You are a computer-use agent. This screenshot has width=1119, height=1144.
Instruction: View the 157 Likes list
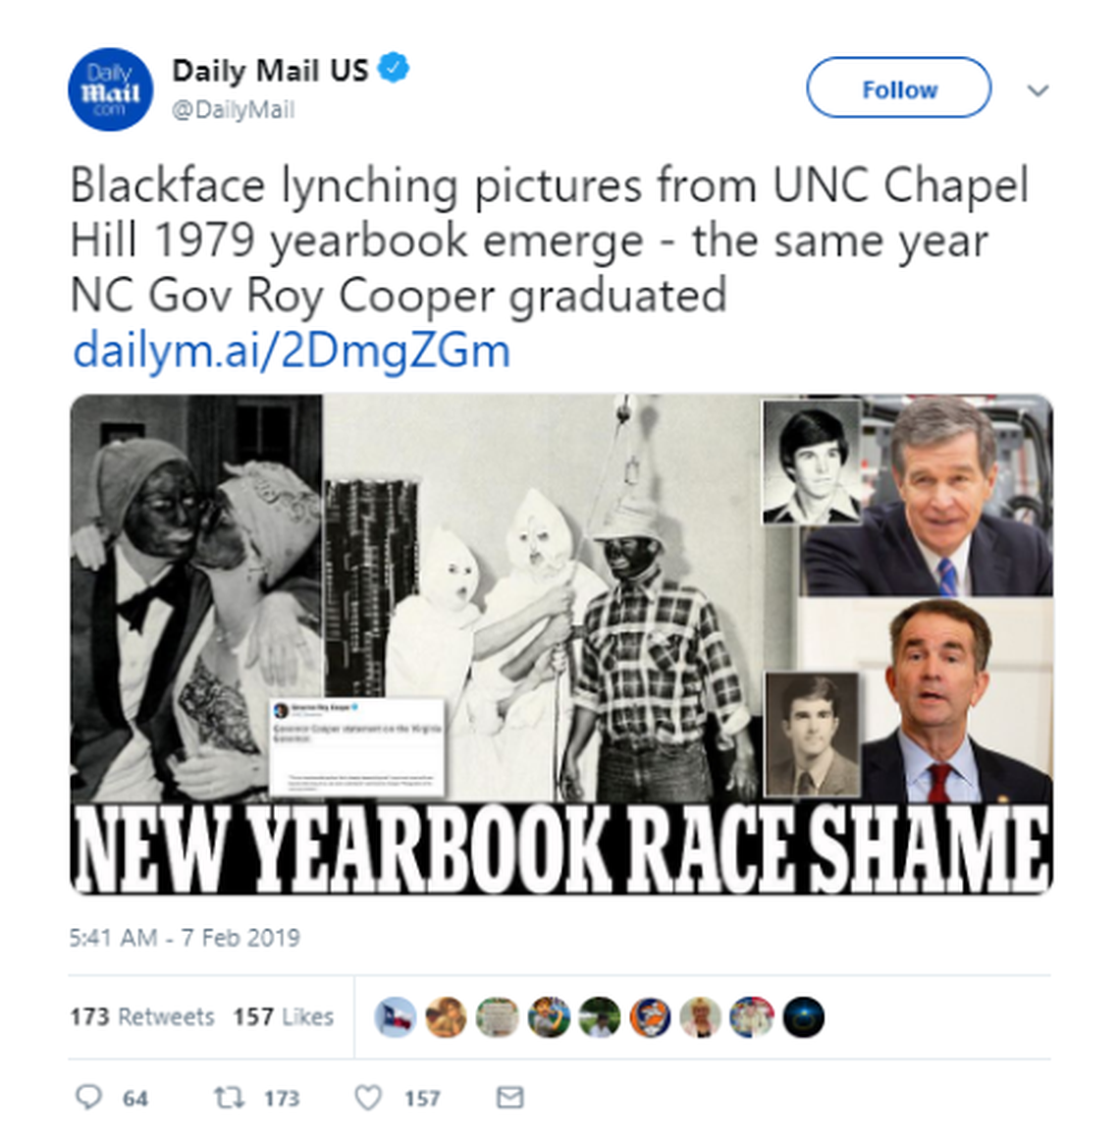click(283, 1016)
